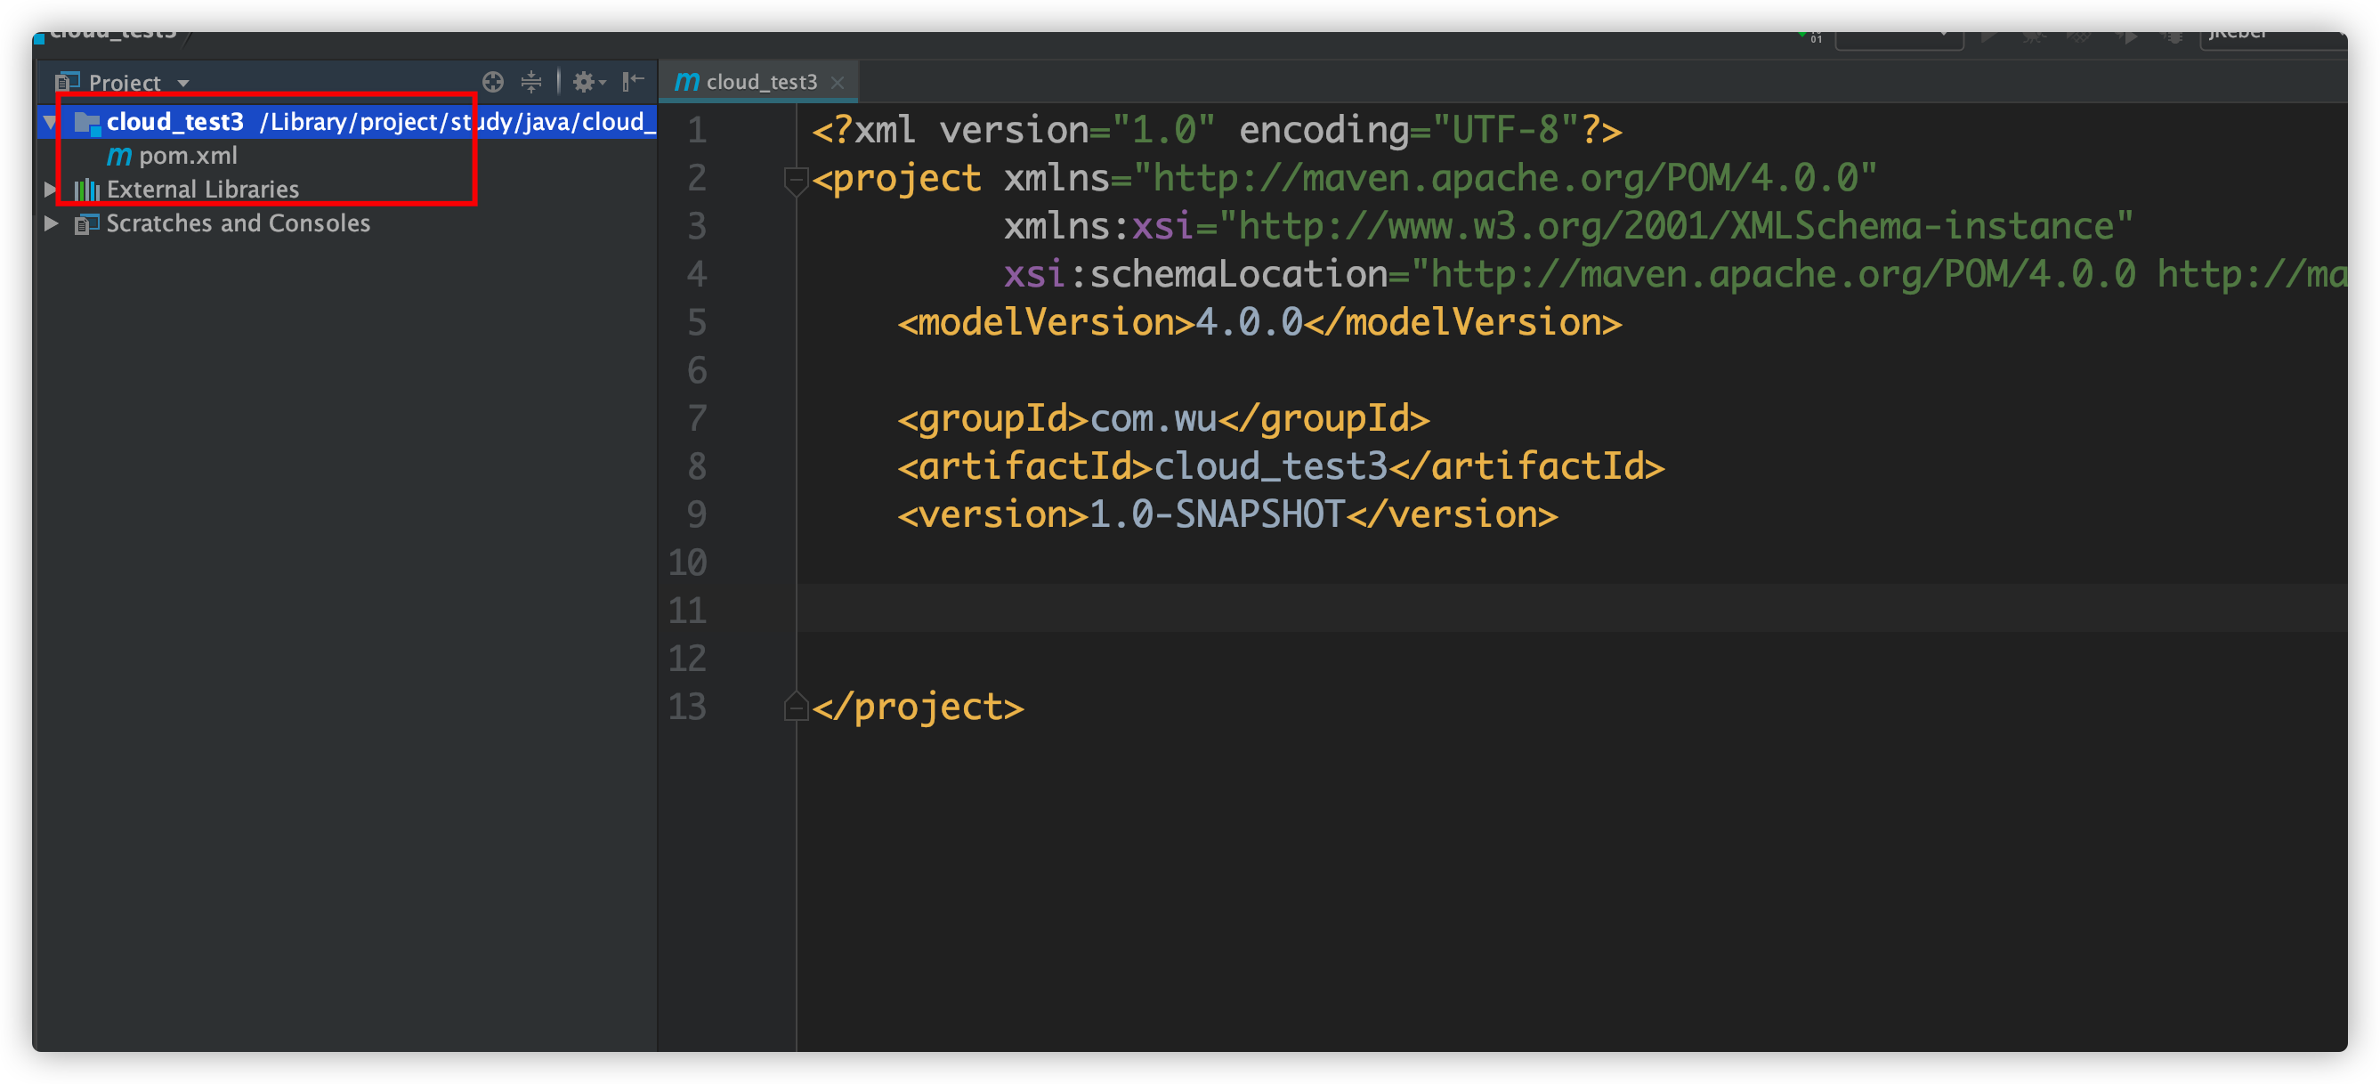Click line number 13 in the gutter
Viewport: 2380px width, 1084px height.
pos(687,707)
